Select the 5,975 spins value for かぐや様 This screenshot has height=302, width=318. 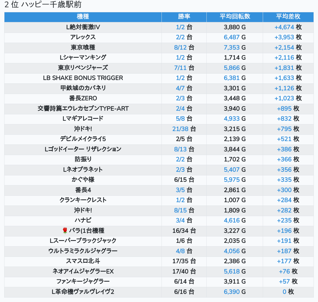tap(232, 180)
